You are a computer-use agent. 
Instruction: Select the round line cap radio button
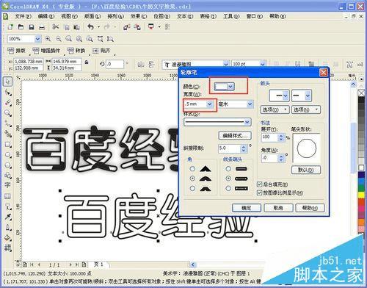pos(228,179)
